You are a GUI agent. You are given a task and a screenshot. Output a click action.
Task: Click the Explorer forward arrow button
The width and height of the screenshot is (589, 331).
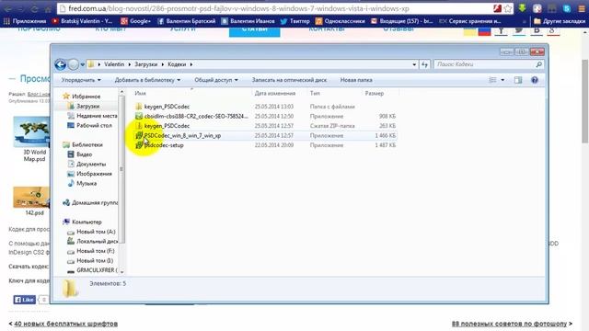74,64
